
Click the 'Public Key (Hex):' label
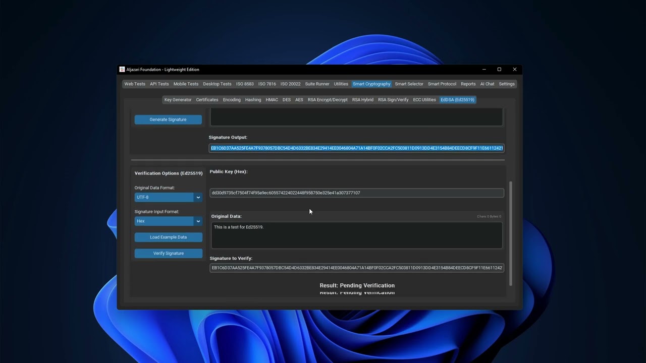(x=229, y=171)
